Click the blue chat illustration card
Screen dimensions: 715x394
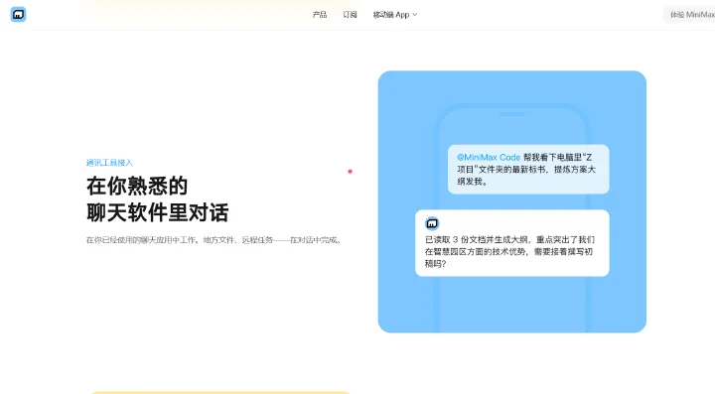[x=511, y=201]
